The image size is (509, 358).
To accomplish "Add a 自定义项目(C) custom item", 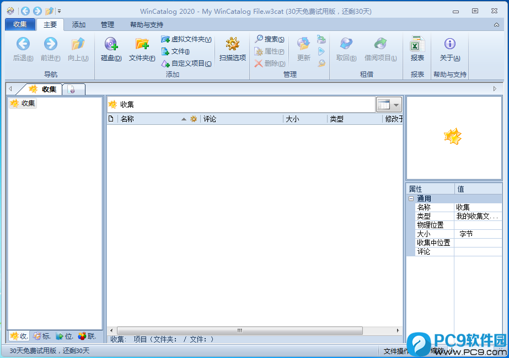I will (186, 64).
